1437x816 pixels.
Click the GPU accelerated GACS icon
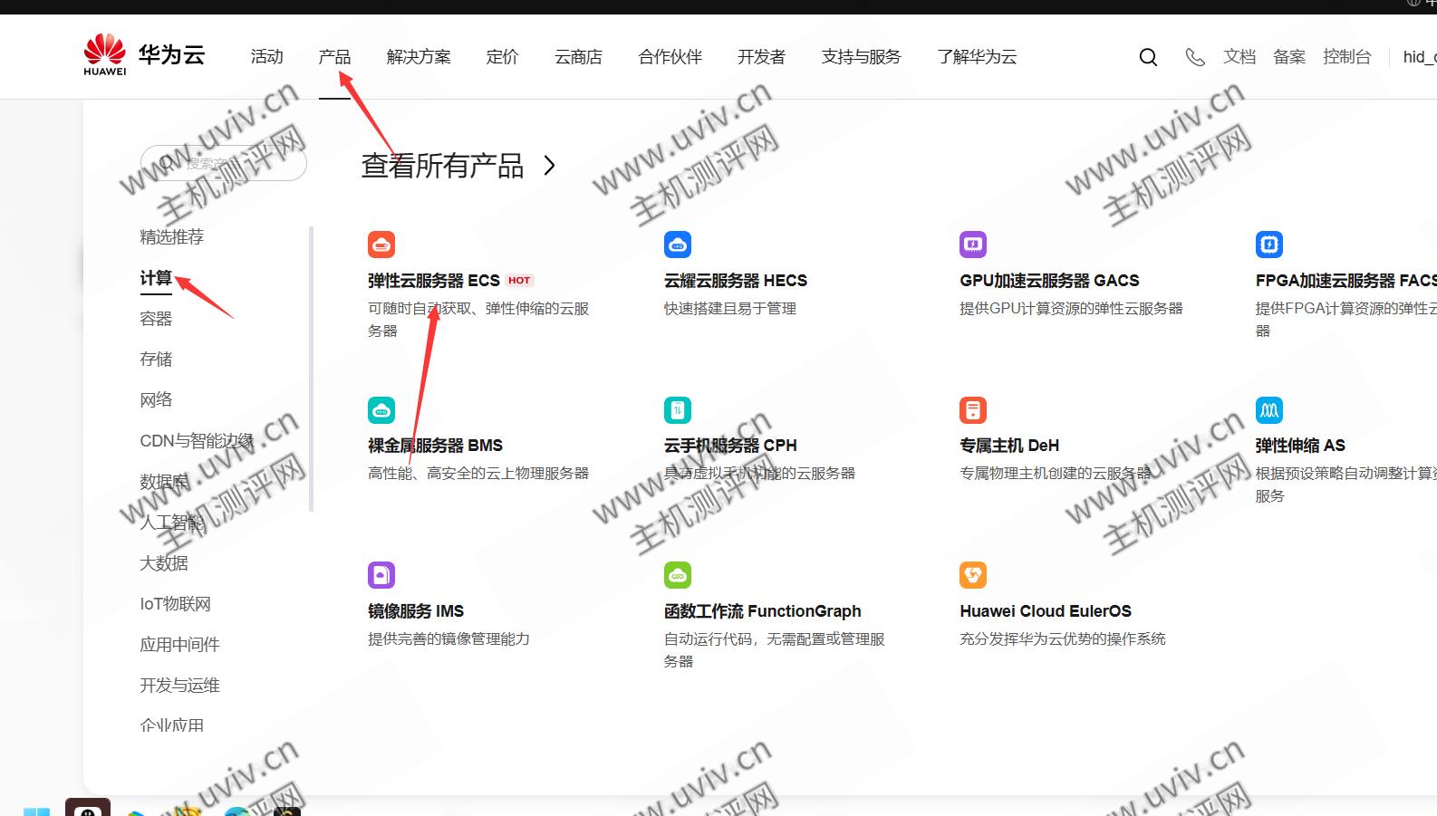(973, 245)
